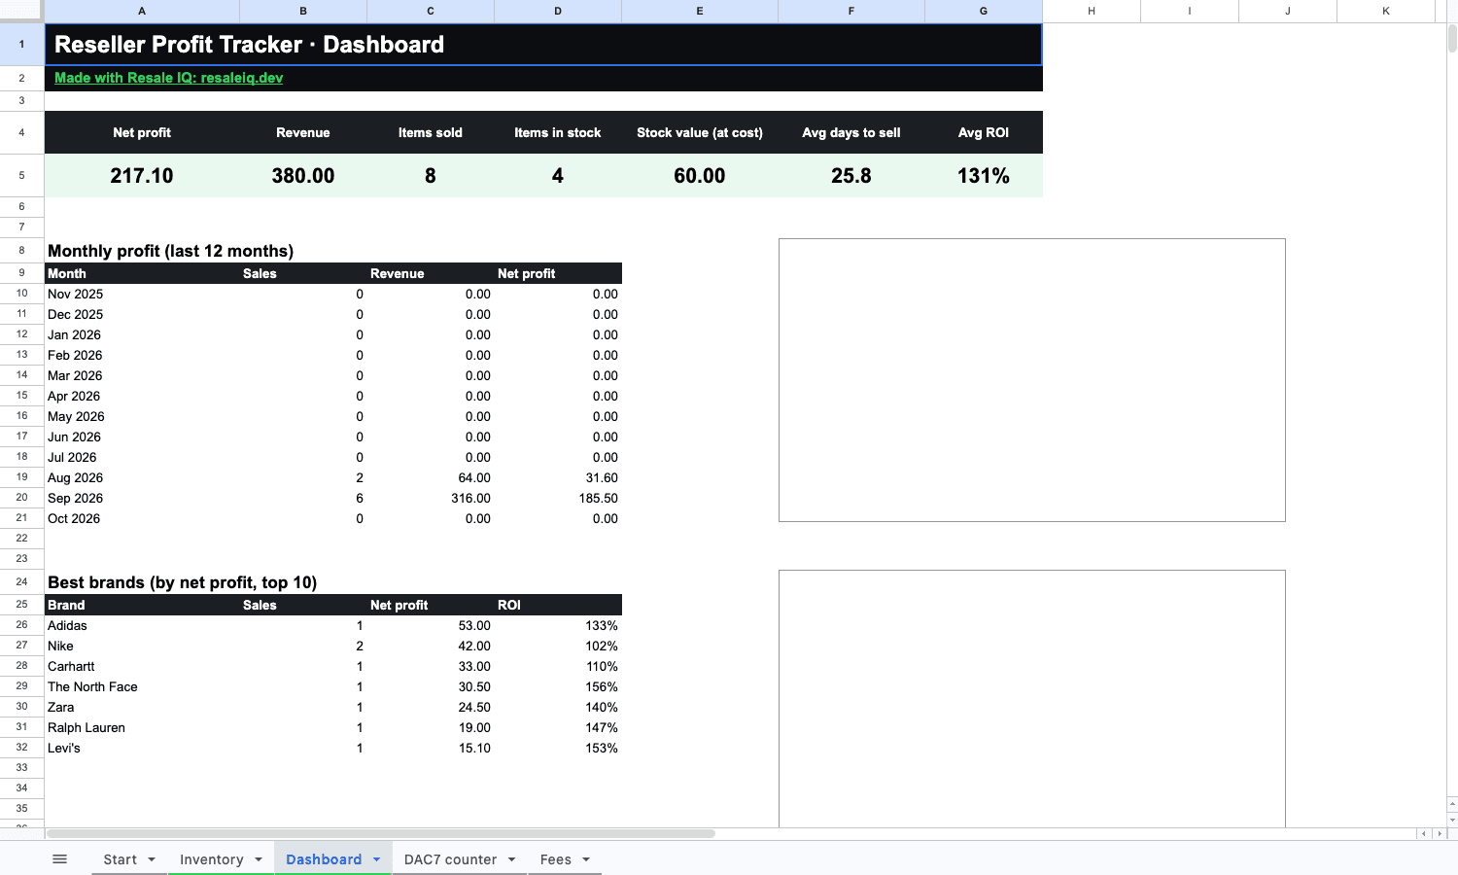Select the Dashboard sheet tab
The image size is (1458, 875).
(324, 859)
